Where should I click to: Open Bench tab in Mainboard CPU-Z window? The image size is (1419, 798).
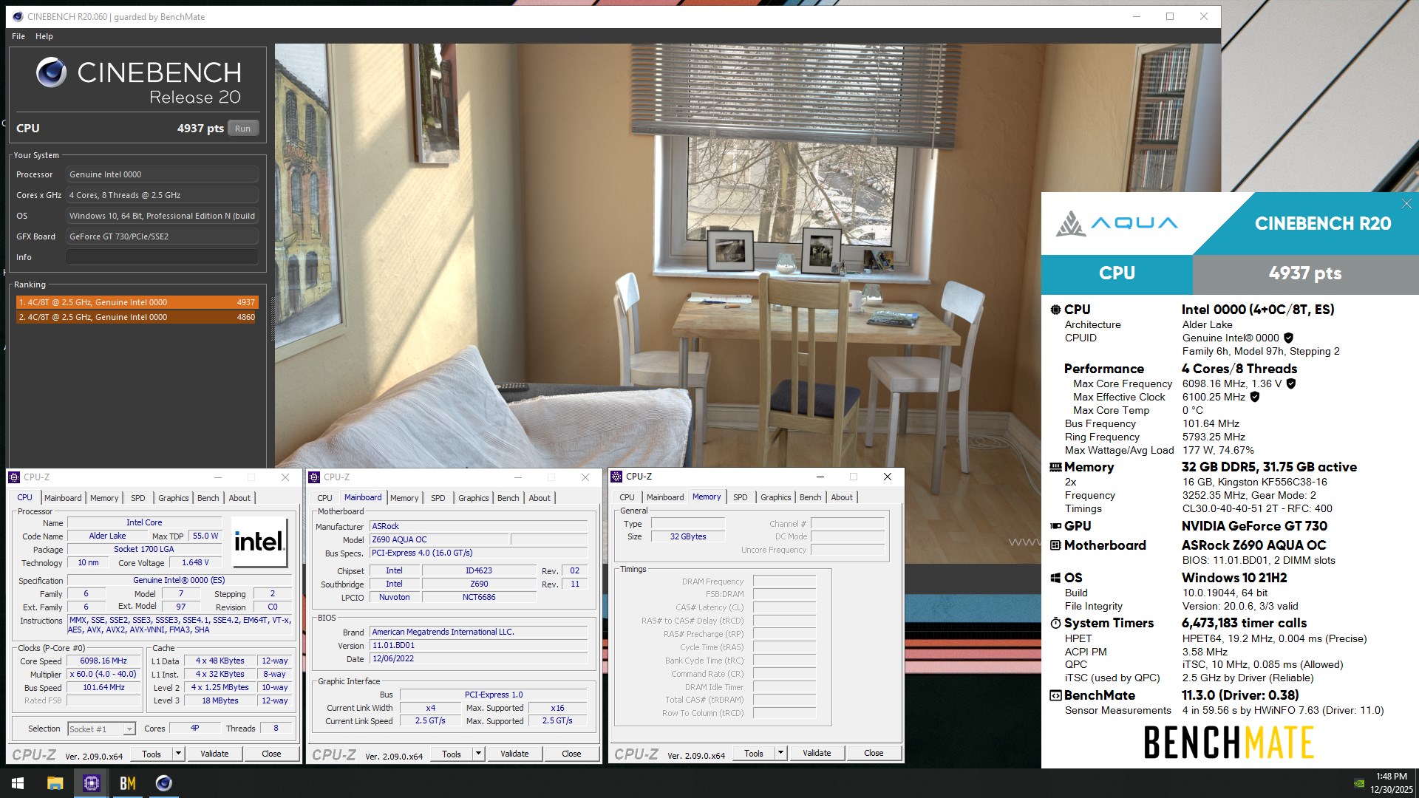pos(508,498)
